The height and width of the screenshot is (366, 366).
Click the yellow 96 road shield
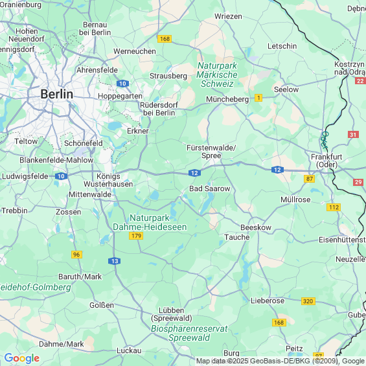76,255
